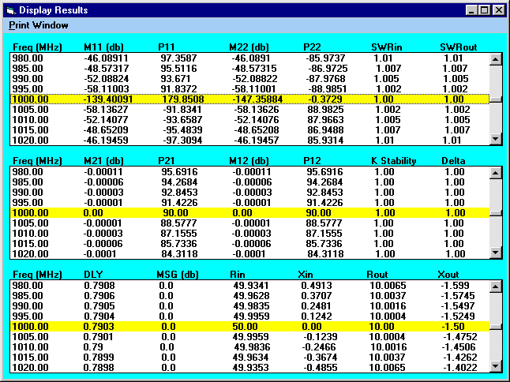Click the K Stability column header

393,161
